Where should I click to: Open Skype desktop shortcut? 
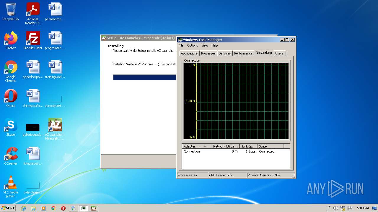[x=11, y=127]
